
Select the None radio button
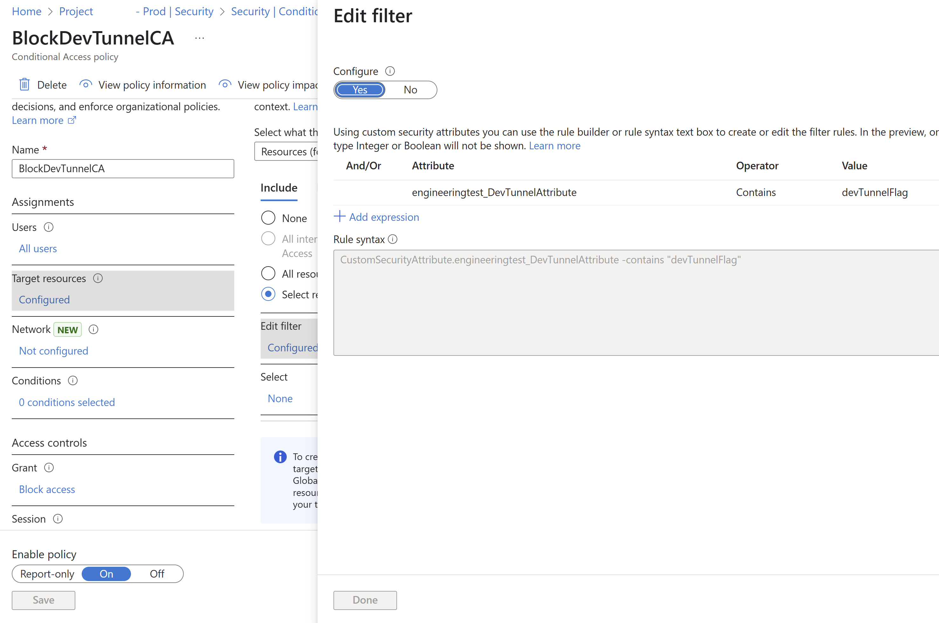click(x=268, y=218)
